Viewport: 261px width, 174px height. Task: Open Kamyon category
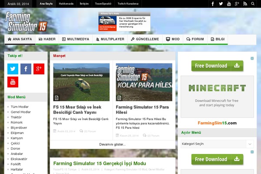tap(17, 138)
